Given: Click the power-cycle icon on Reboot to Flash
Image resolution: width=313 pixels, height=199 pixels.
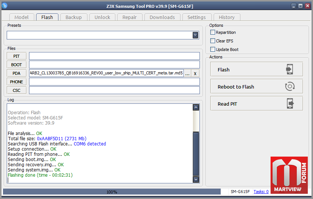Looking at the screenshot, I should click(x=290, y=86).
